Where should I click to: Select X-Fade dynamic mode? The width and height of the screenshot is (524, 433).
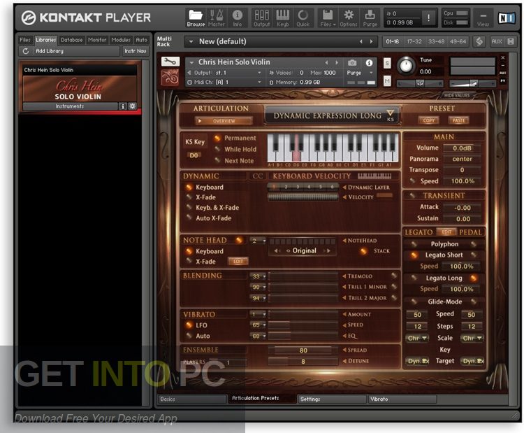(x=189, y=197)
